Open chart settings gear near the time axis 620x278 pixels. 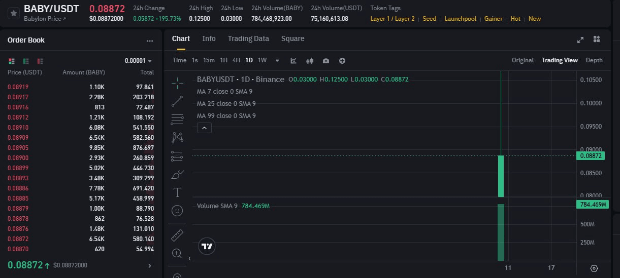pyautogui.click(x=594, y=268)
